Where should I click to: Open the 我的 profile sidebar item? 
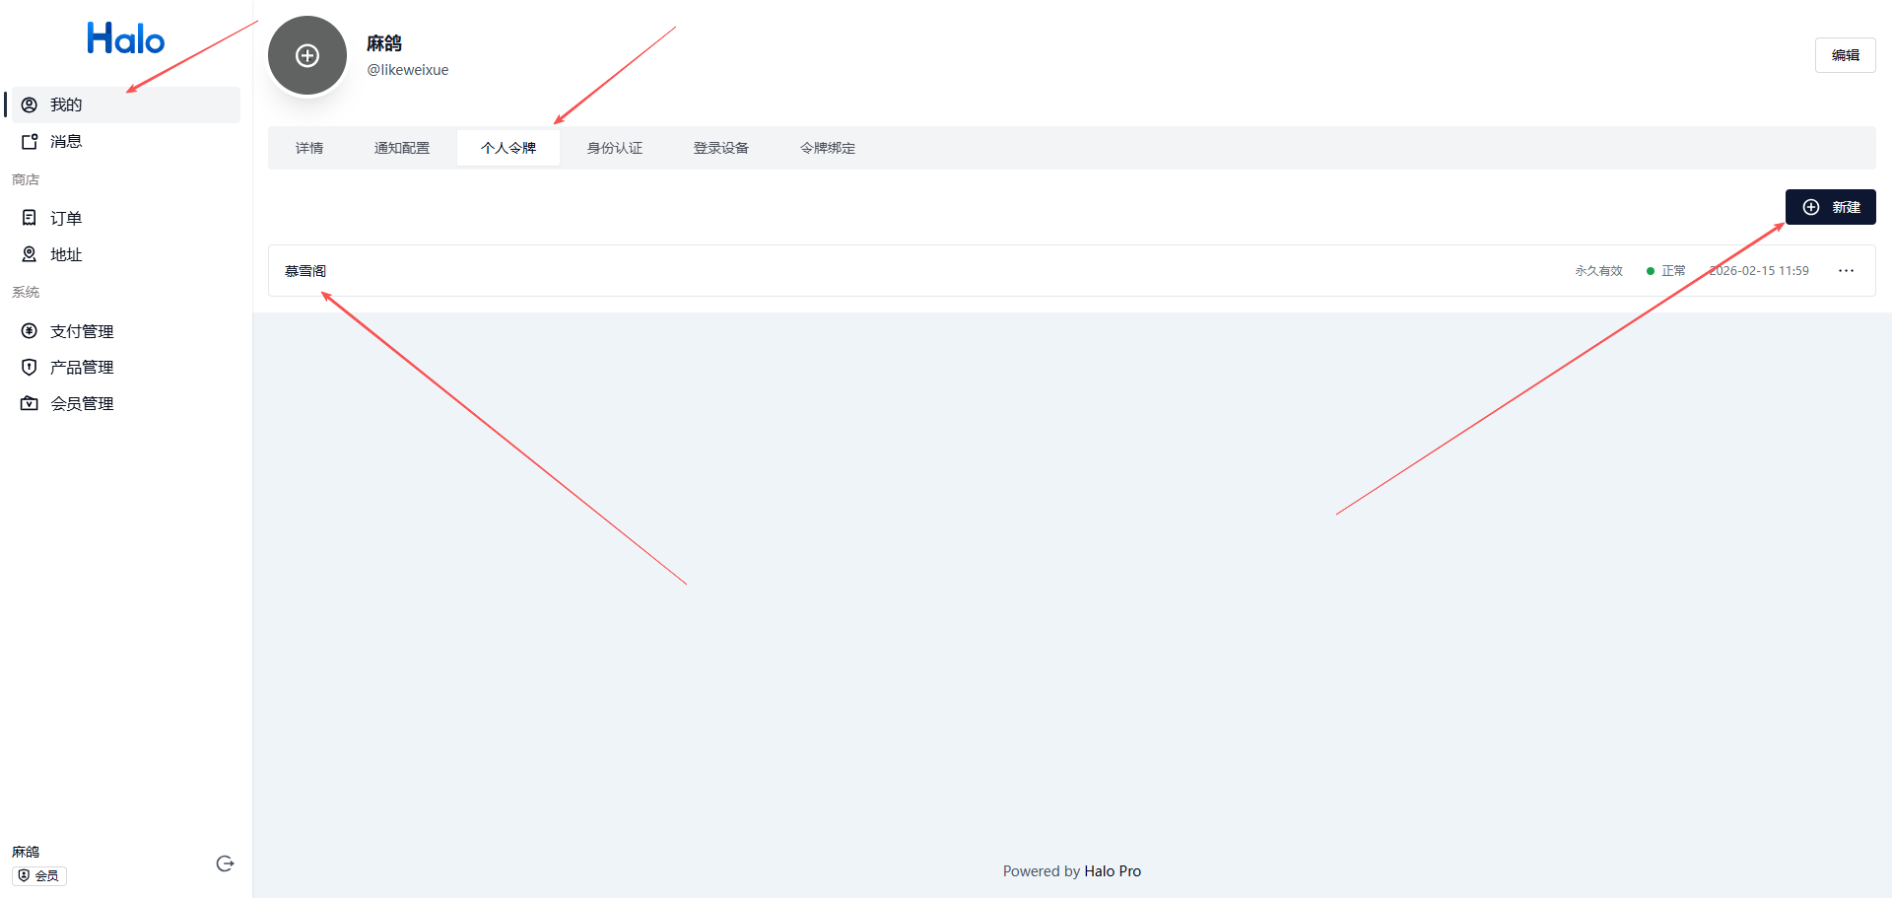pos(66,104)
